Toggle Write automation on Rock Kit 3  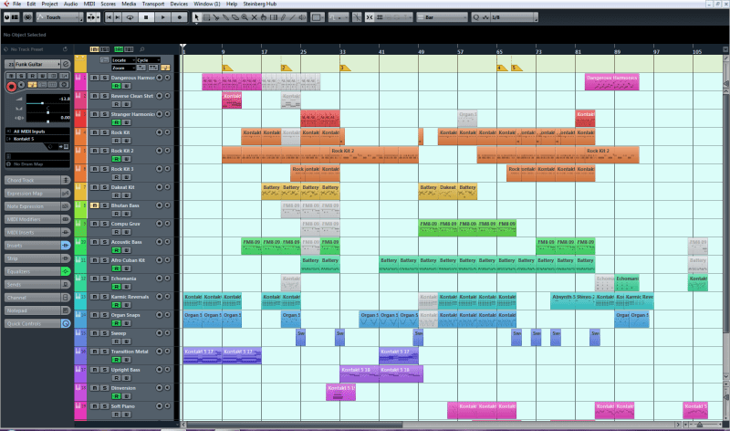pos(126,177)
